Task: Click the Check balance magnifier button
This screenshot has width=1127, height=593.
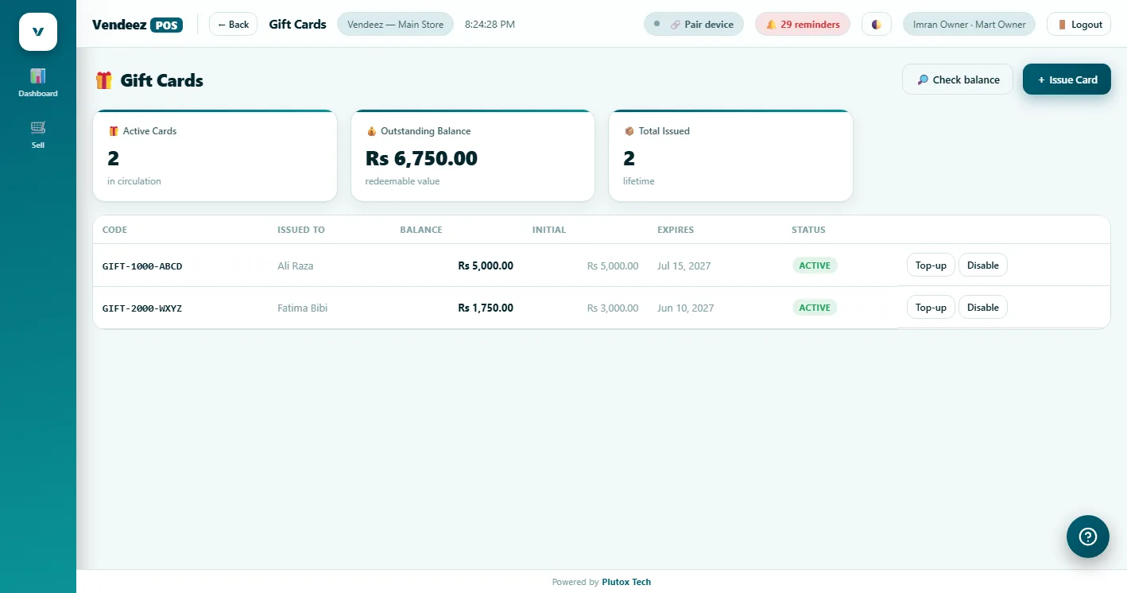Action: tap(958, 79)
